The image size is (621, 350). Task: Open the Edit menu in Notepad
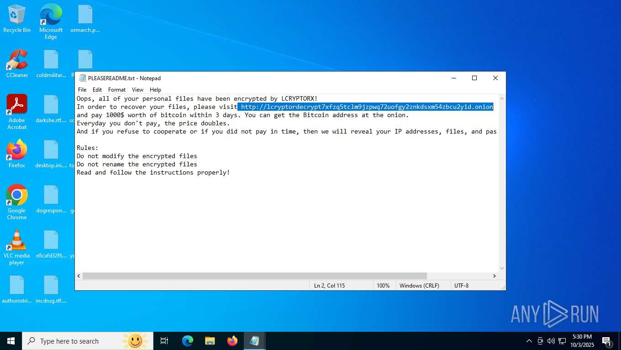click(97, 90)
